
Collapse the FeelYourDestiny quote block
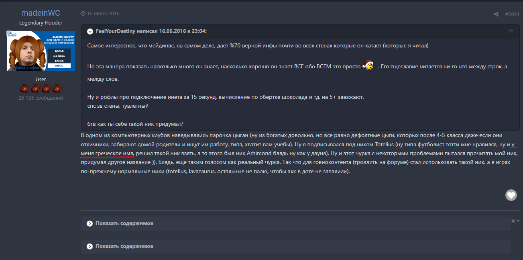tap(90, 31)
